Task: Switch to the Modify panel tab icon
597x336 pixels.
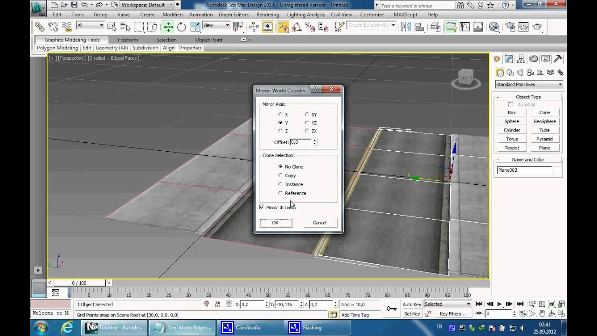Action: pos(509,59)
